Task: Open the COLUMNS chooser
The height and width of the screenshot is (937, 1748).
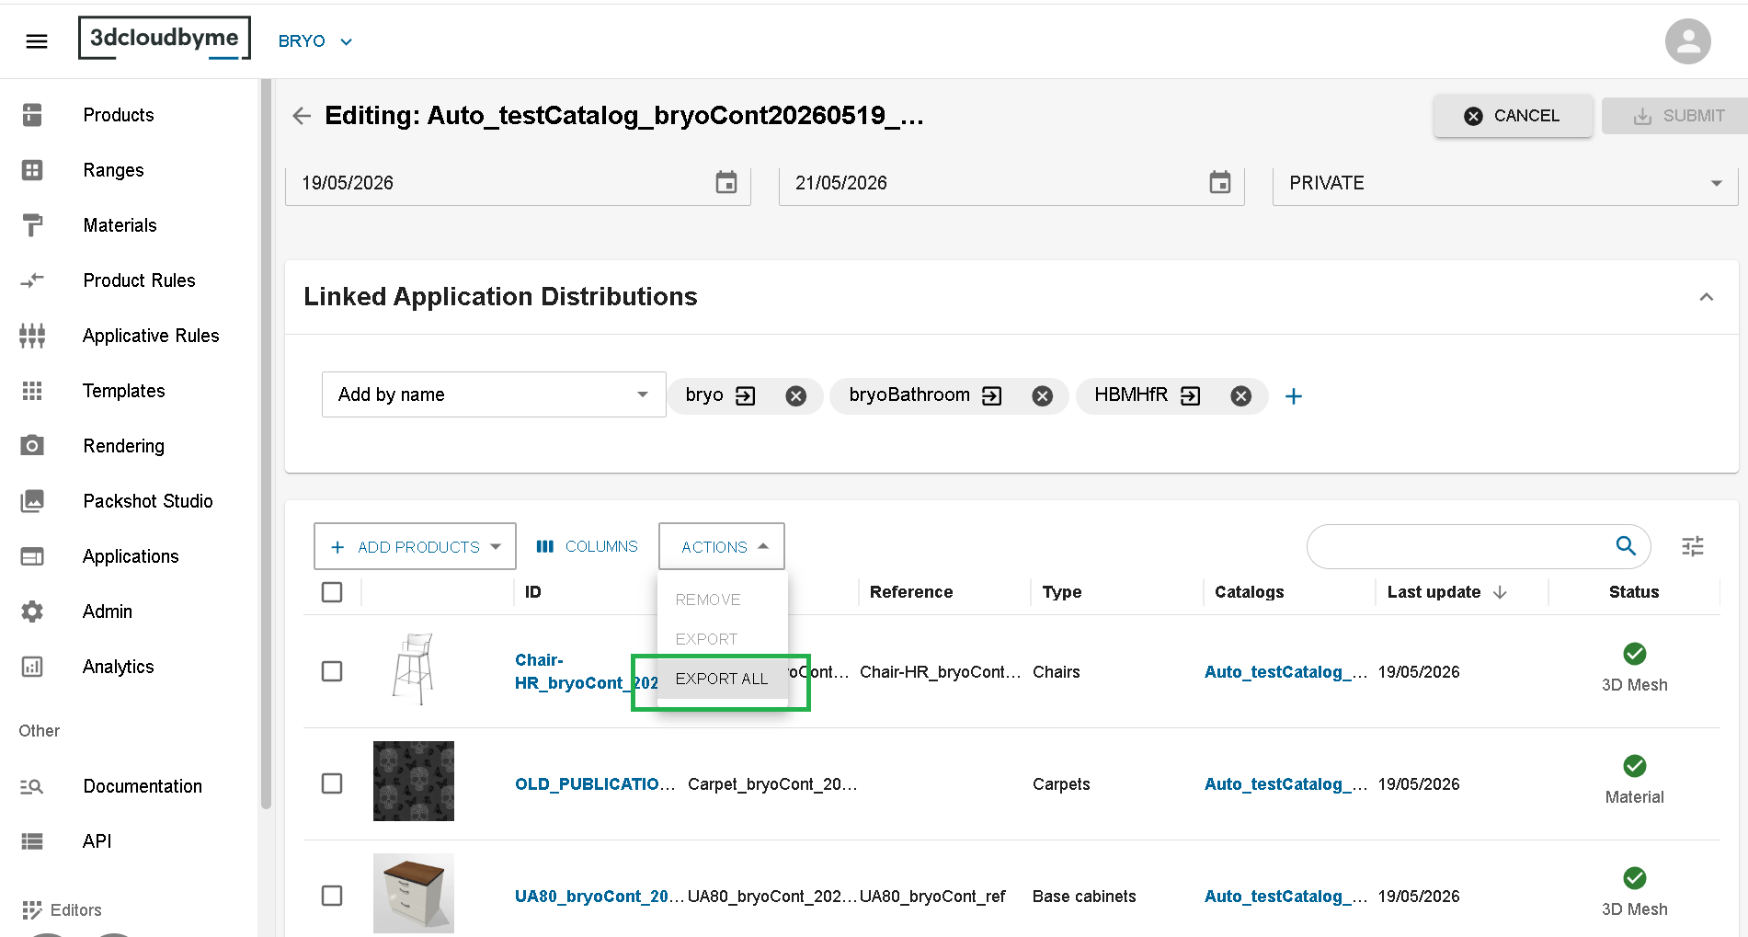Action: pos(587,547)
